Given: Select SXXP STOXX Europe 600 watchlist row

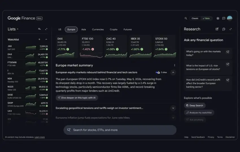Looking at the screenshot, I should [28, 104].
